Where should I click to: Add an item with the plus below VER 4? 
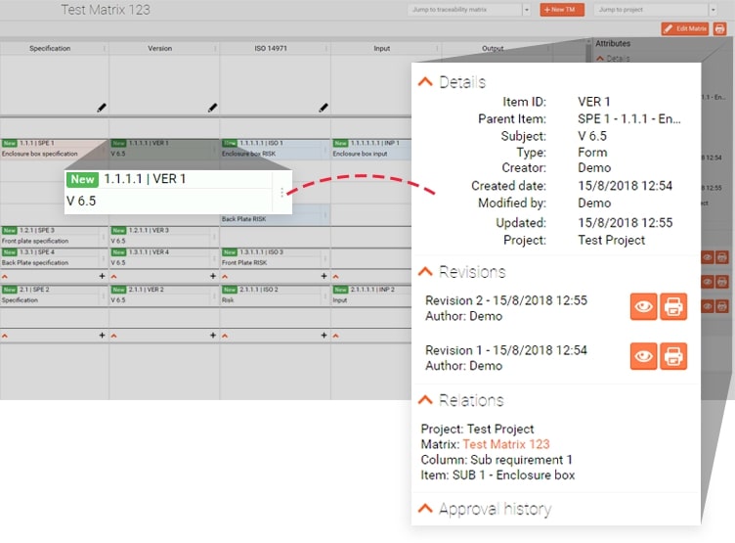tap(213, 276)
